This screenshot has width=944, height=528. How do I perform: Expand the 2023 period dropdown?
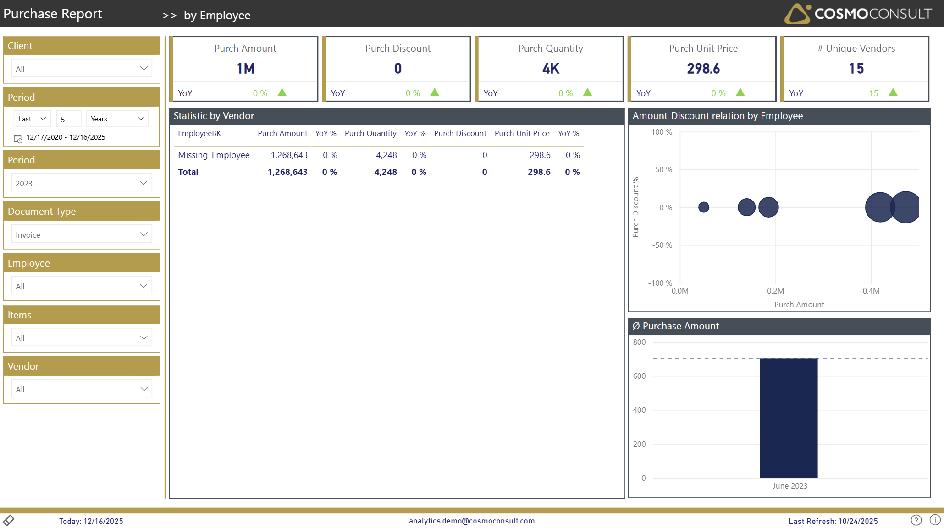click(x=82, y=183)
